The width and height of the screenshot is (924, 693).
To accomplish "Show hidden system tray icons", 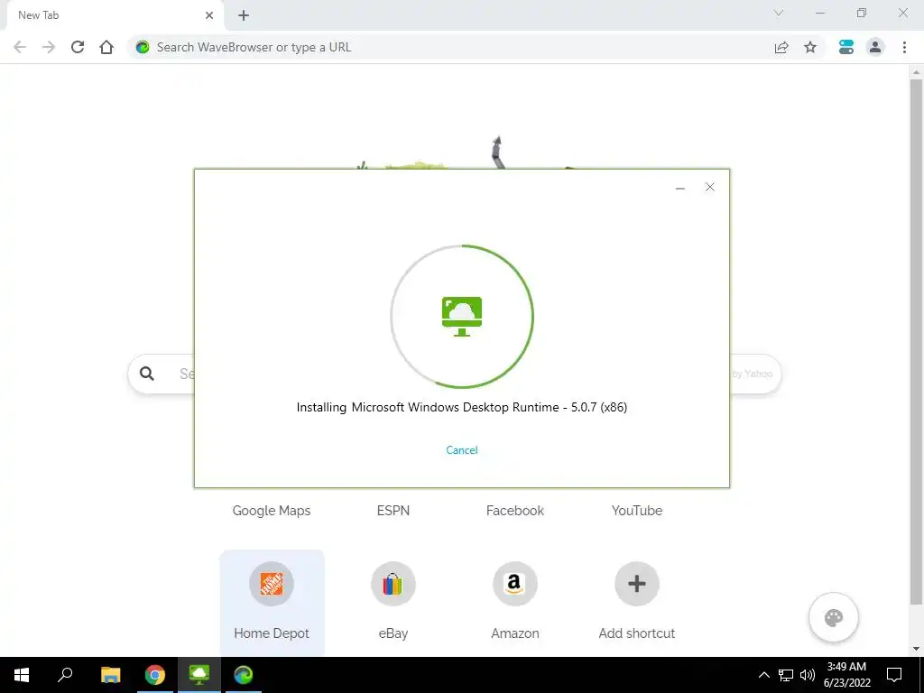I will pyautogui.click(x=763, y=675).
